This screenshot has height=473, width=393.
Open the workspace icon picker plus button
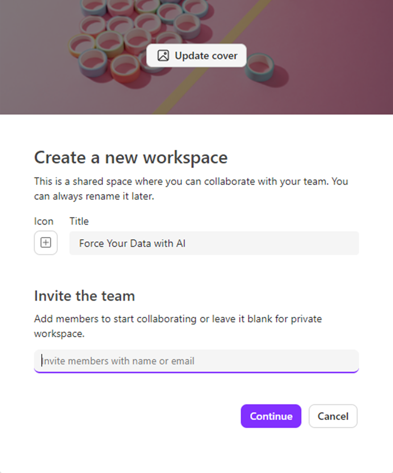[46, 243]
